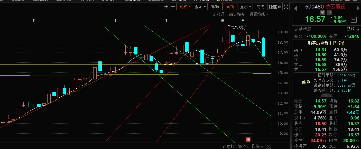This screenshot has width=361, height=149.
Task: Close the indicator pane with X box
Action: tap(268, 146)
